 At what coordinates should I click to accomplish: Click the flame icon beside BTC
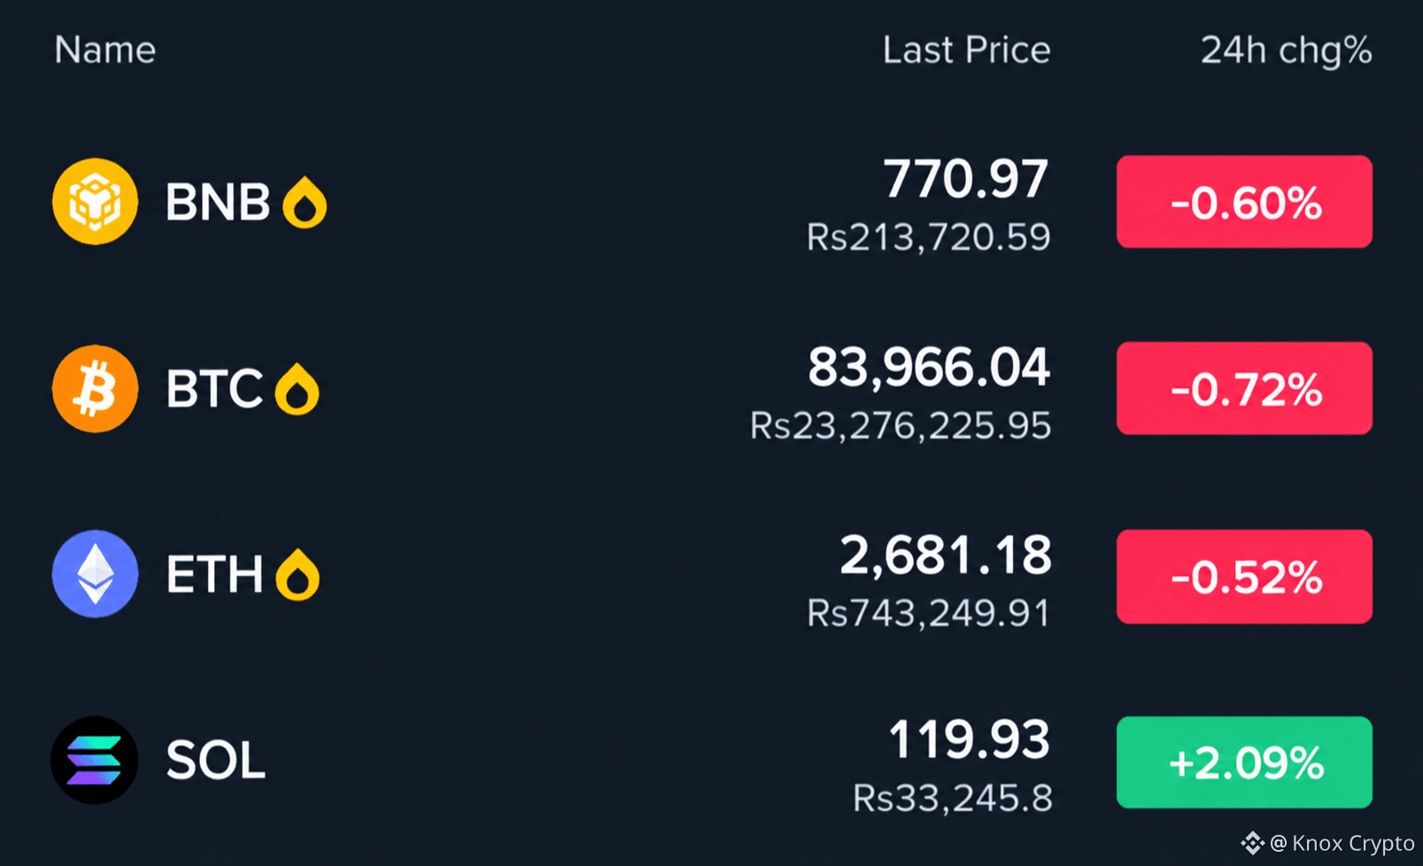[297, 389]
